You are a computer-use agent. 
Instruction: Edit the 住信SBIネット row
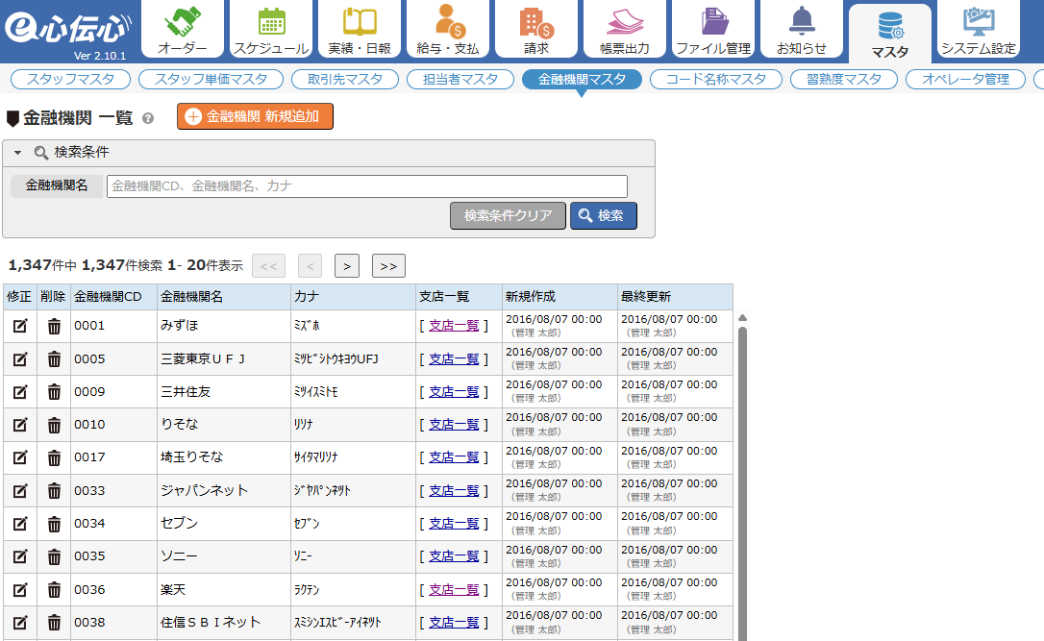pos(20,623)
